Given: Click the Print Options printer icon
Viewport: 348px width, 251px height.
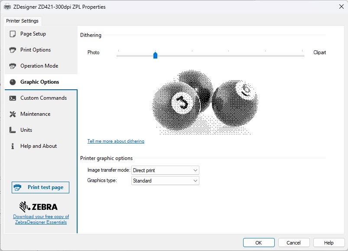Looking at the screenshot, I should click(x=13, y=50).
